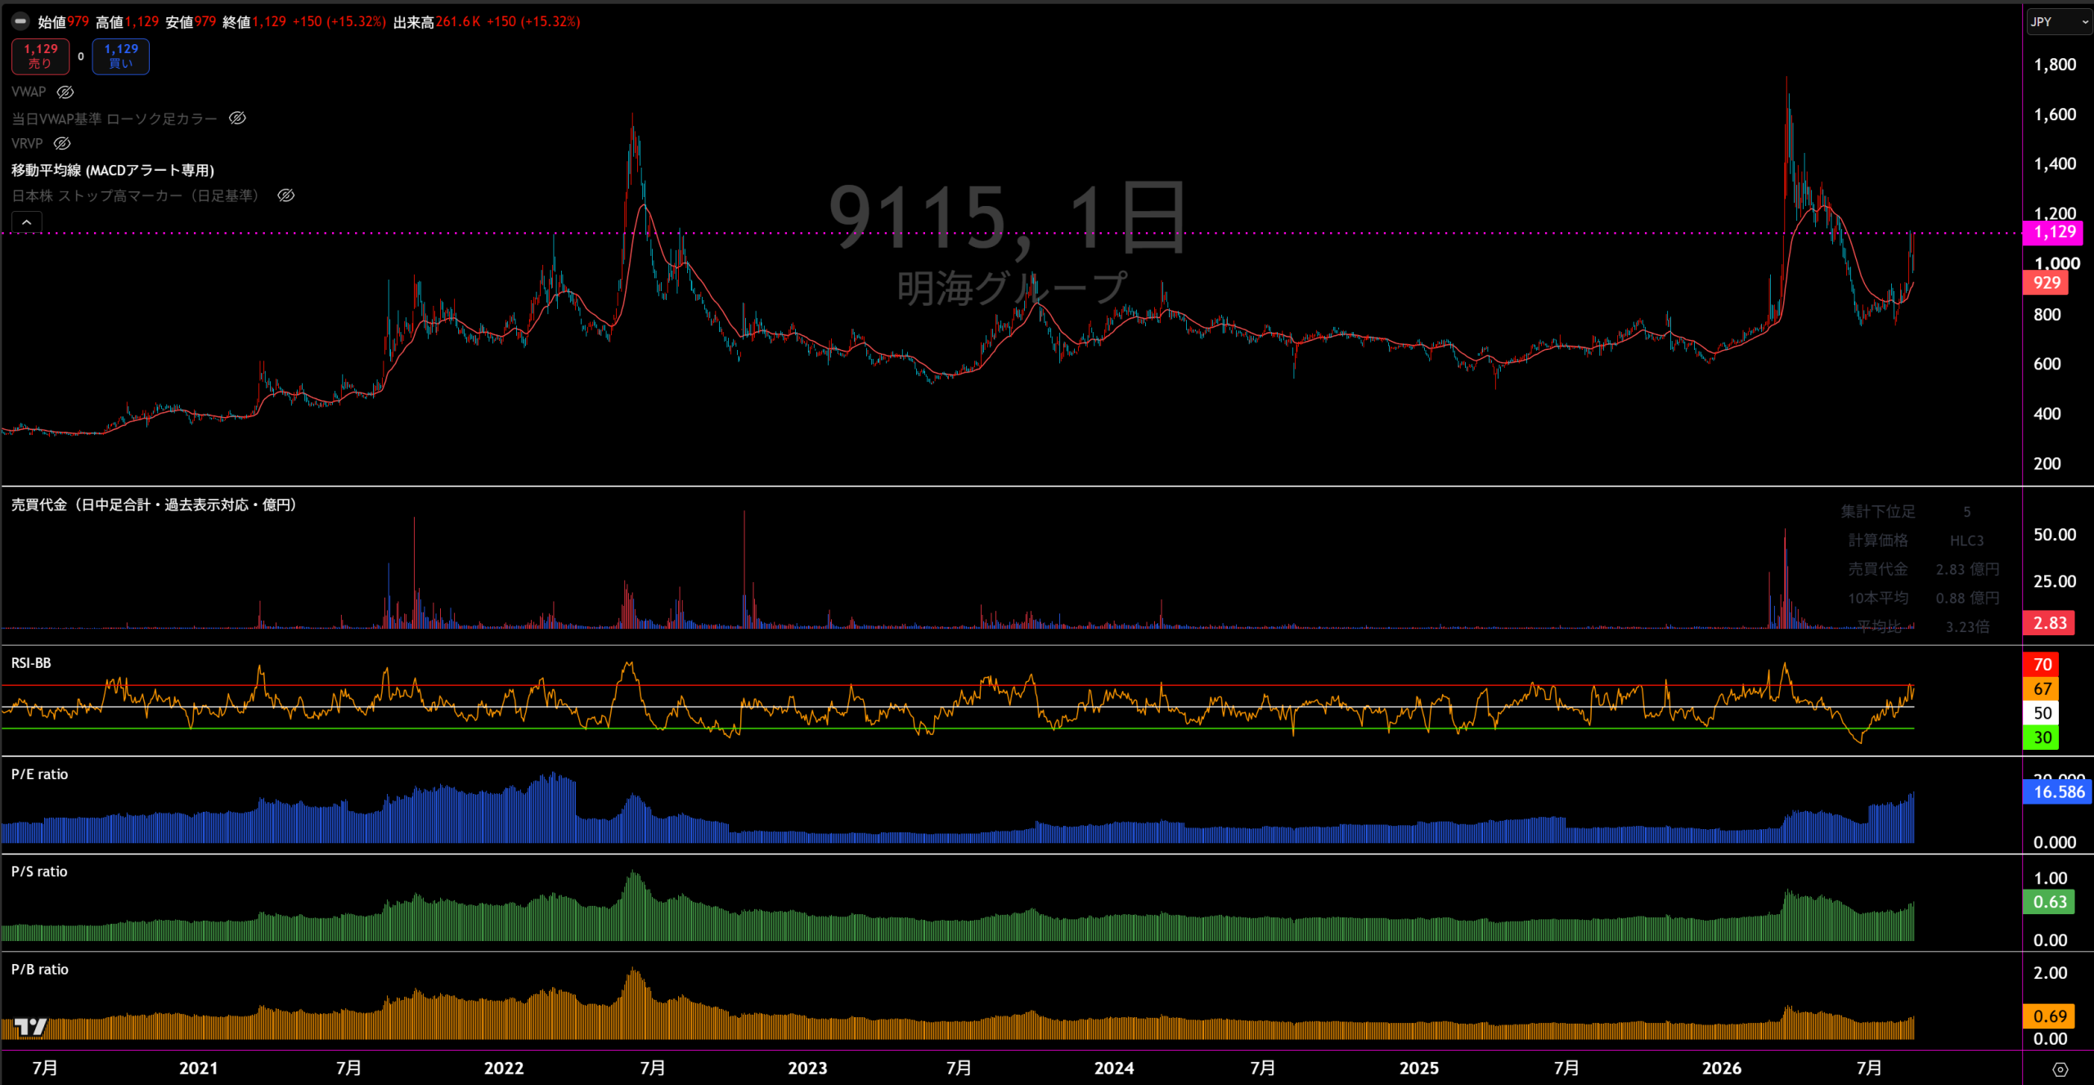Click the red 70 RSI level label
The width and height of the screenshot is (2094, 1085).
[x=2042, y=665]
